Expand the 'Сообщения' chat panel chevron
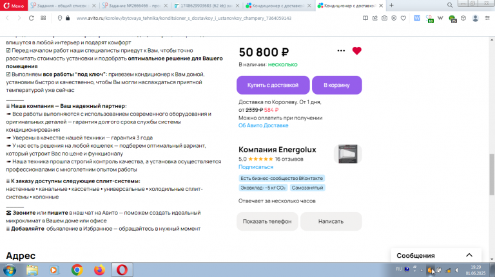Viewport: 495px width, 277px height. tap(469, 255)
